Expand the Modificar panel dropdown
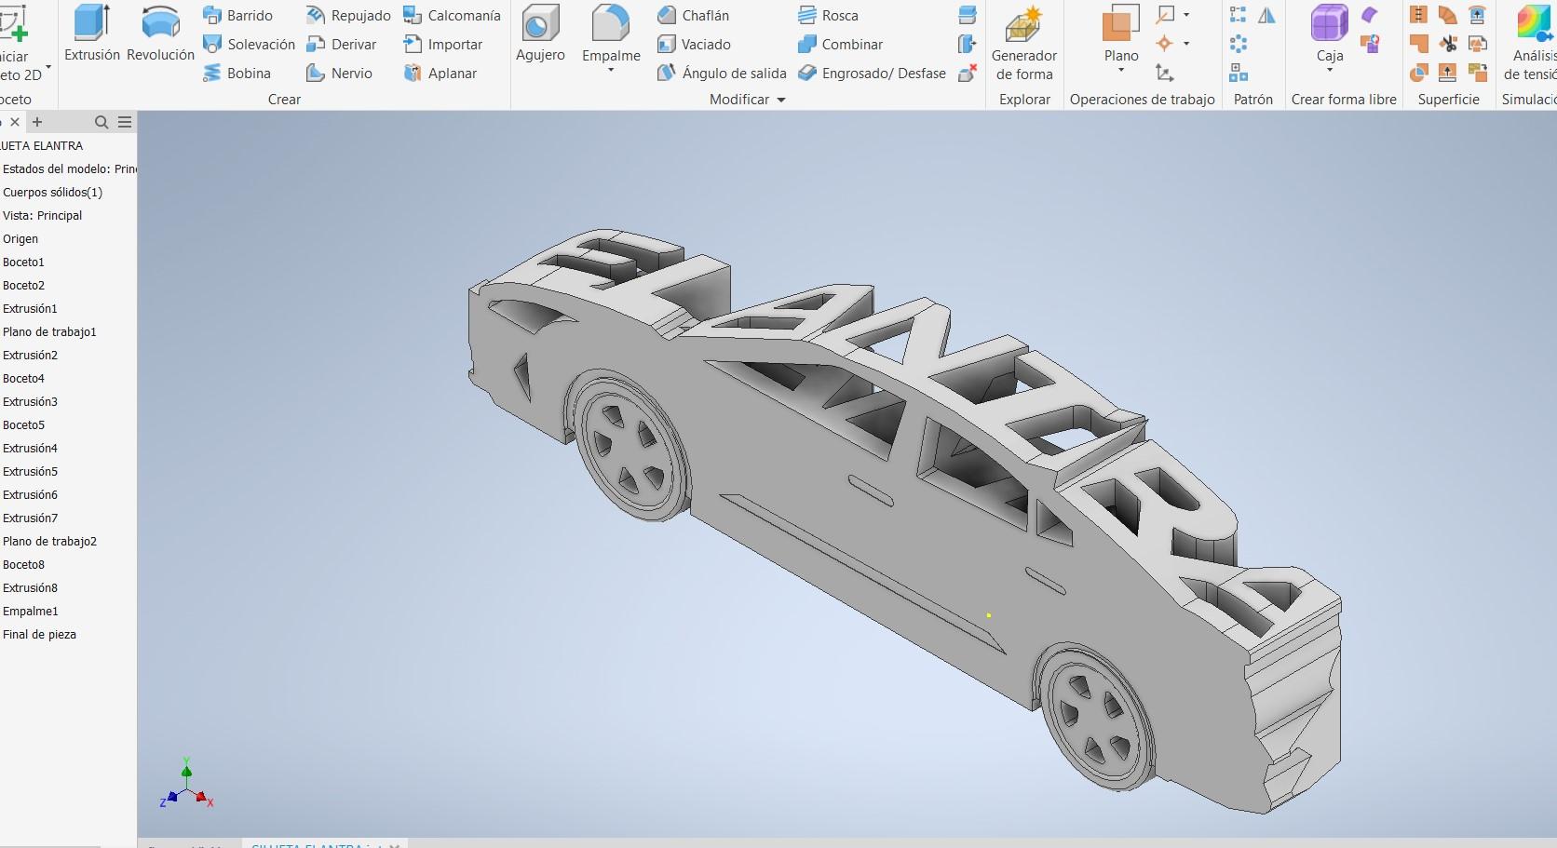The image size is (1557, 848). click(x=780, y=100)
